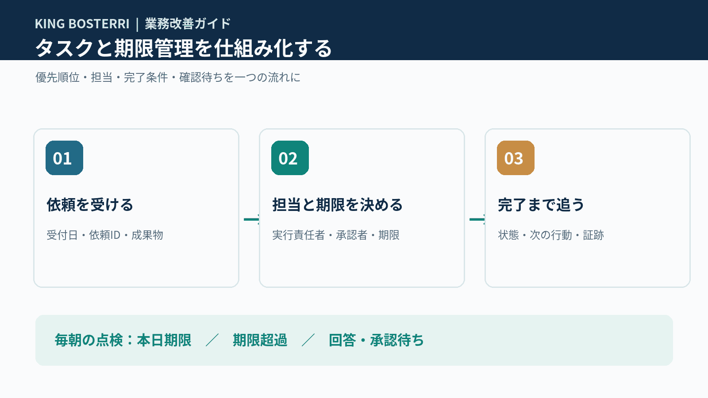
Task: Select the heading 依頼を受ける
Action: pos(90,205)
